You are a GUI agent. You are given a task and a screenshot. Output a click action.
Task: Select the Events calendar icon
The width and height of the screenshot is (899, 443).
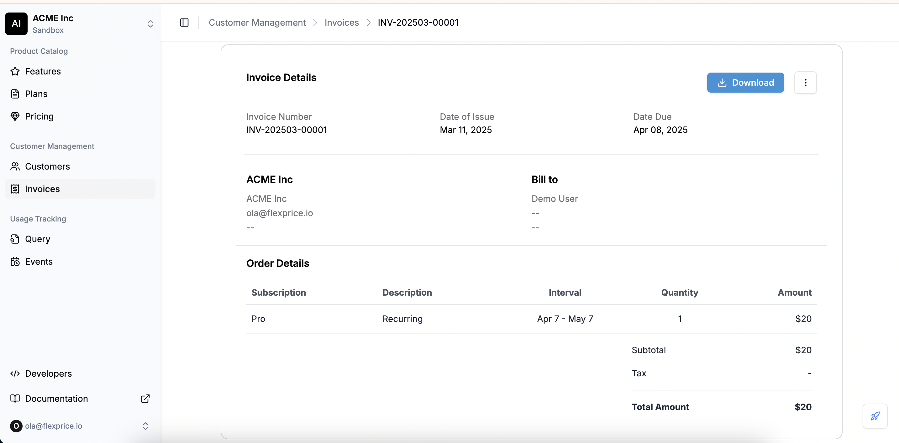point(15,262)
